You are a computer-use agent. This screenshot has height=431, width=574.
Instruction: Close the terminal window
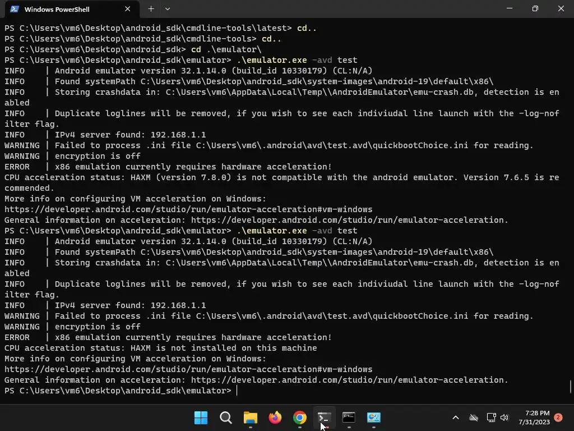[x=561, y=8]
